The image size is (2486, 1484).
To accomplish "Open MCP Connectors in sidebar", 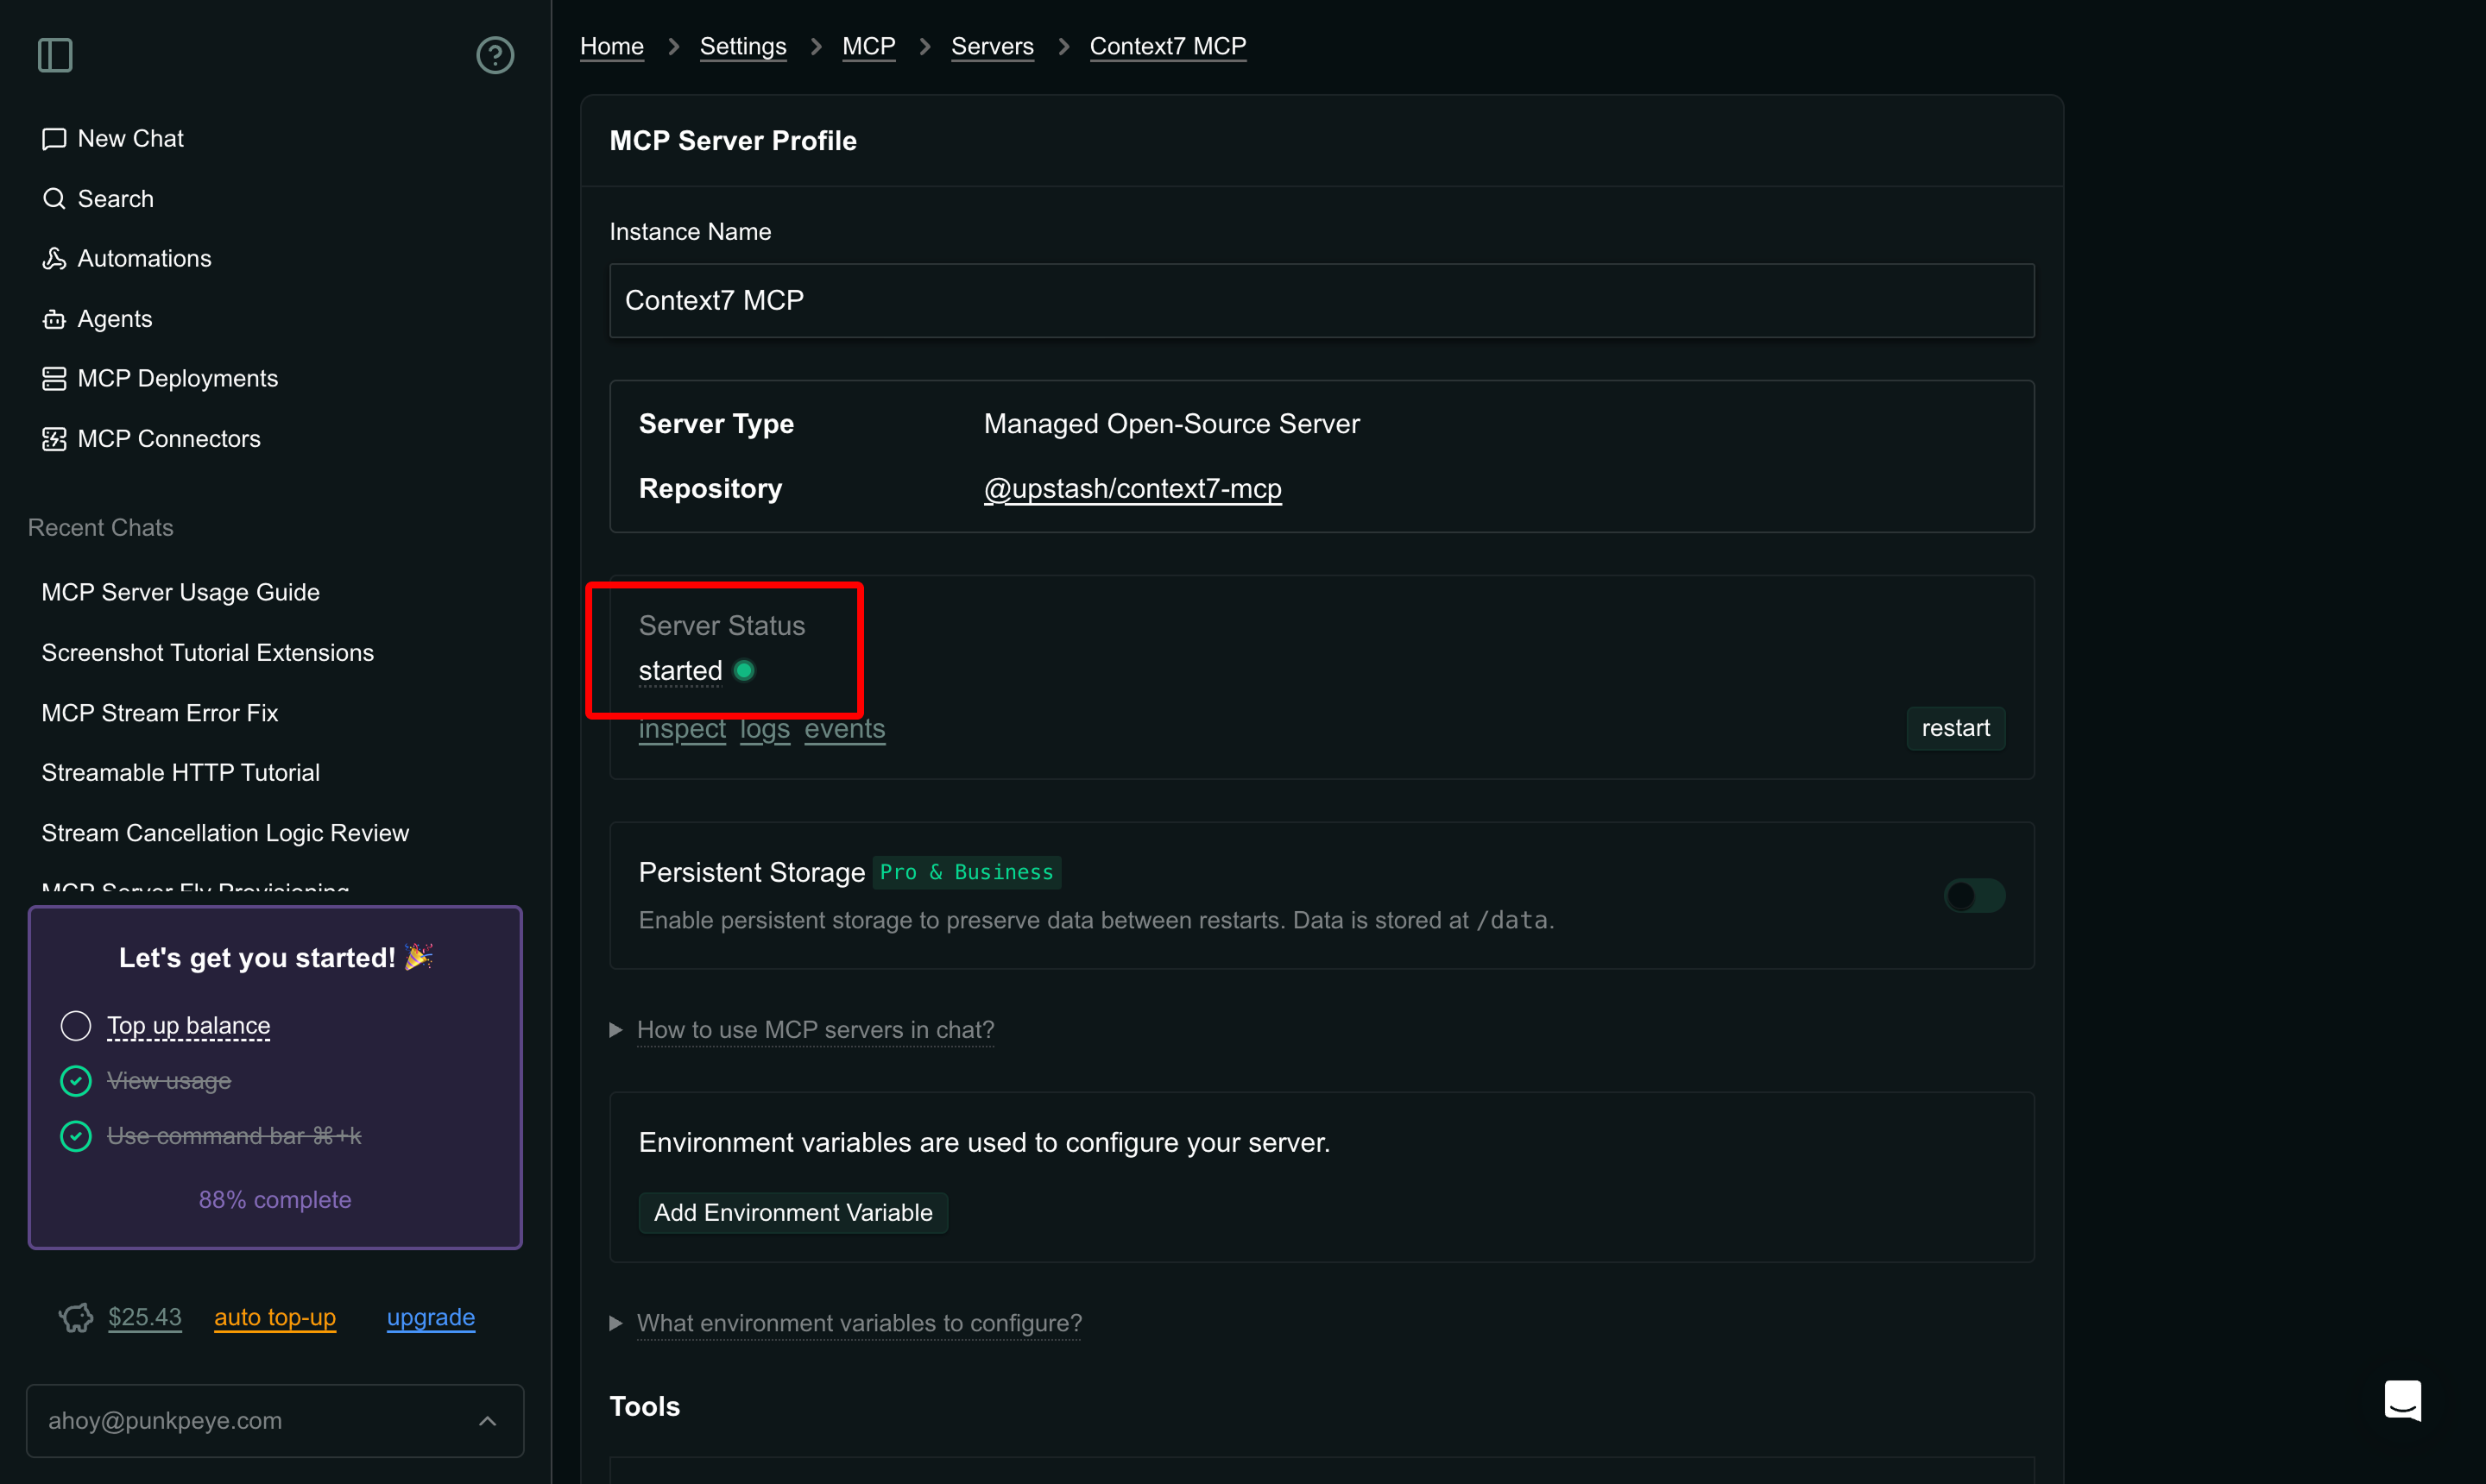I will 168,439.
